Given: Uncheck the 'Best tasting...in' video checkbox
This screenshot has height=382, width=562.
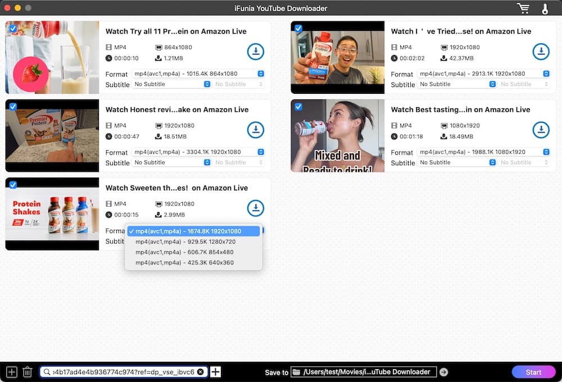Looking at the screenshot, I should click(298, 106).
